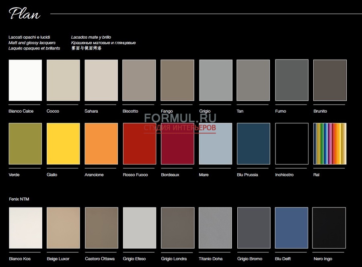362x267 pixels.
Task: Click the Fenix NTM section label
Action: [20, 199]
